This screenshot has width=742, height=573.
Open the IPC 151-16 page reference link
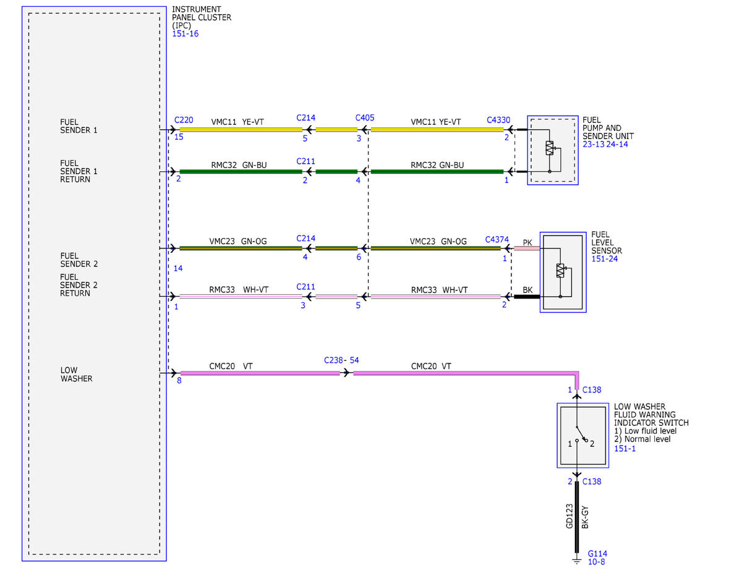pyautogui.click(x=185, y=34)
